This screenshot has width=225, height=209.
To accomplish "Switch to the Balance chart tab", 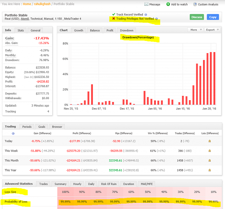I will coord(95,31).
